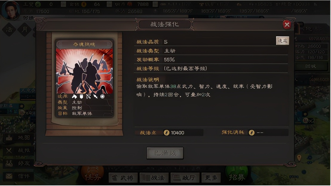
Task: Open the round 任务 quest button
Action: point(93,175)
